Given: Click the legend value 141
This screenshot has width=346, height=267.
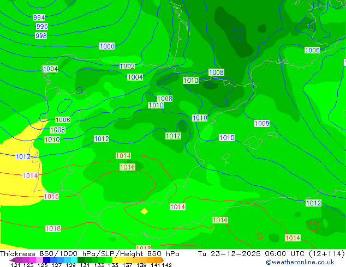Looking at the screenshot, I should [156, 265].
